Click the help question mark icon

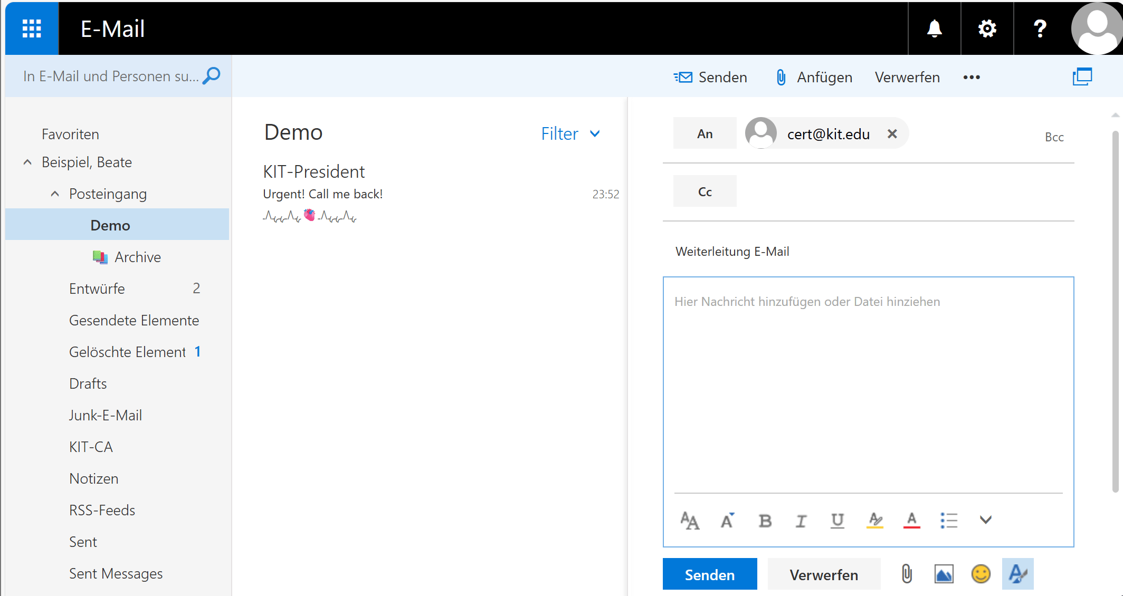click(x=1040, y=28)
